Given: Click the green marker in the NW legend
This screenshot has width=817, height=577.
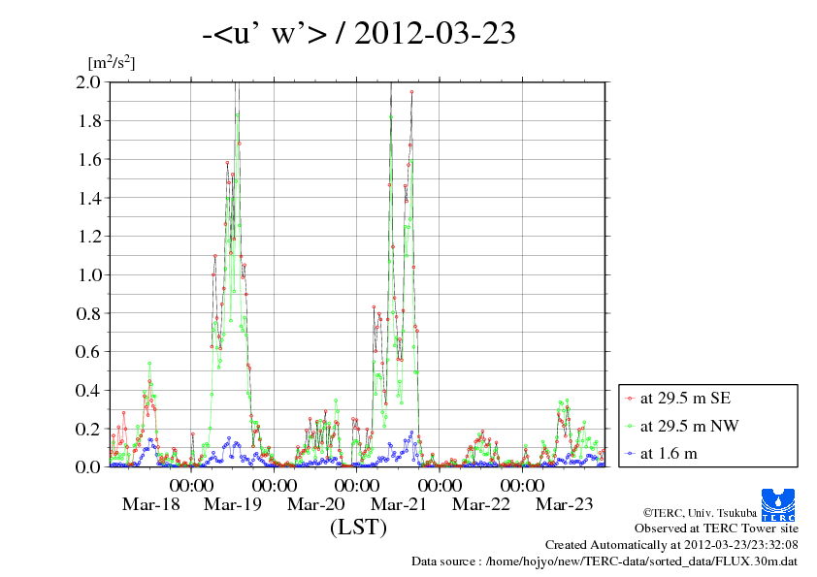Looking at the screenshot, I should [x=630, y=427].
